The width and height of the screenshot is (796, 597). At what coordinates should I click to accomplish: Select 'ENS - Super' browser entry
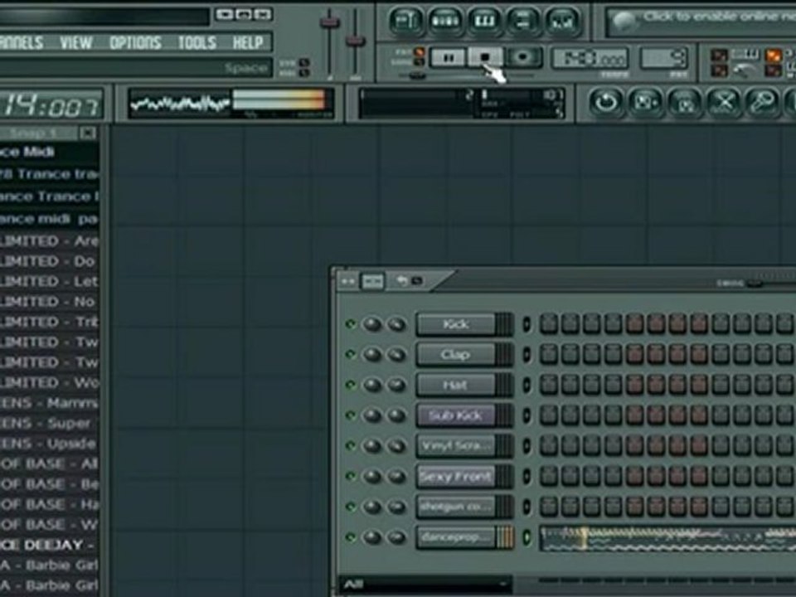(x=50, y=424)
